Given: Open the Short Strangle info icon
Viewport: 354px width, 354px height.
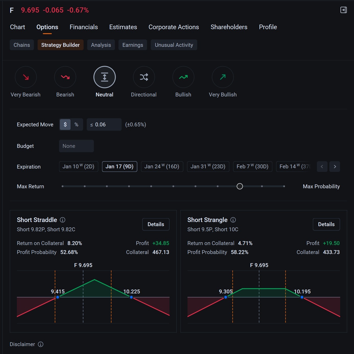Looking at the screenshot, I should coord(233,220).
